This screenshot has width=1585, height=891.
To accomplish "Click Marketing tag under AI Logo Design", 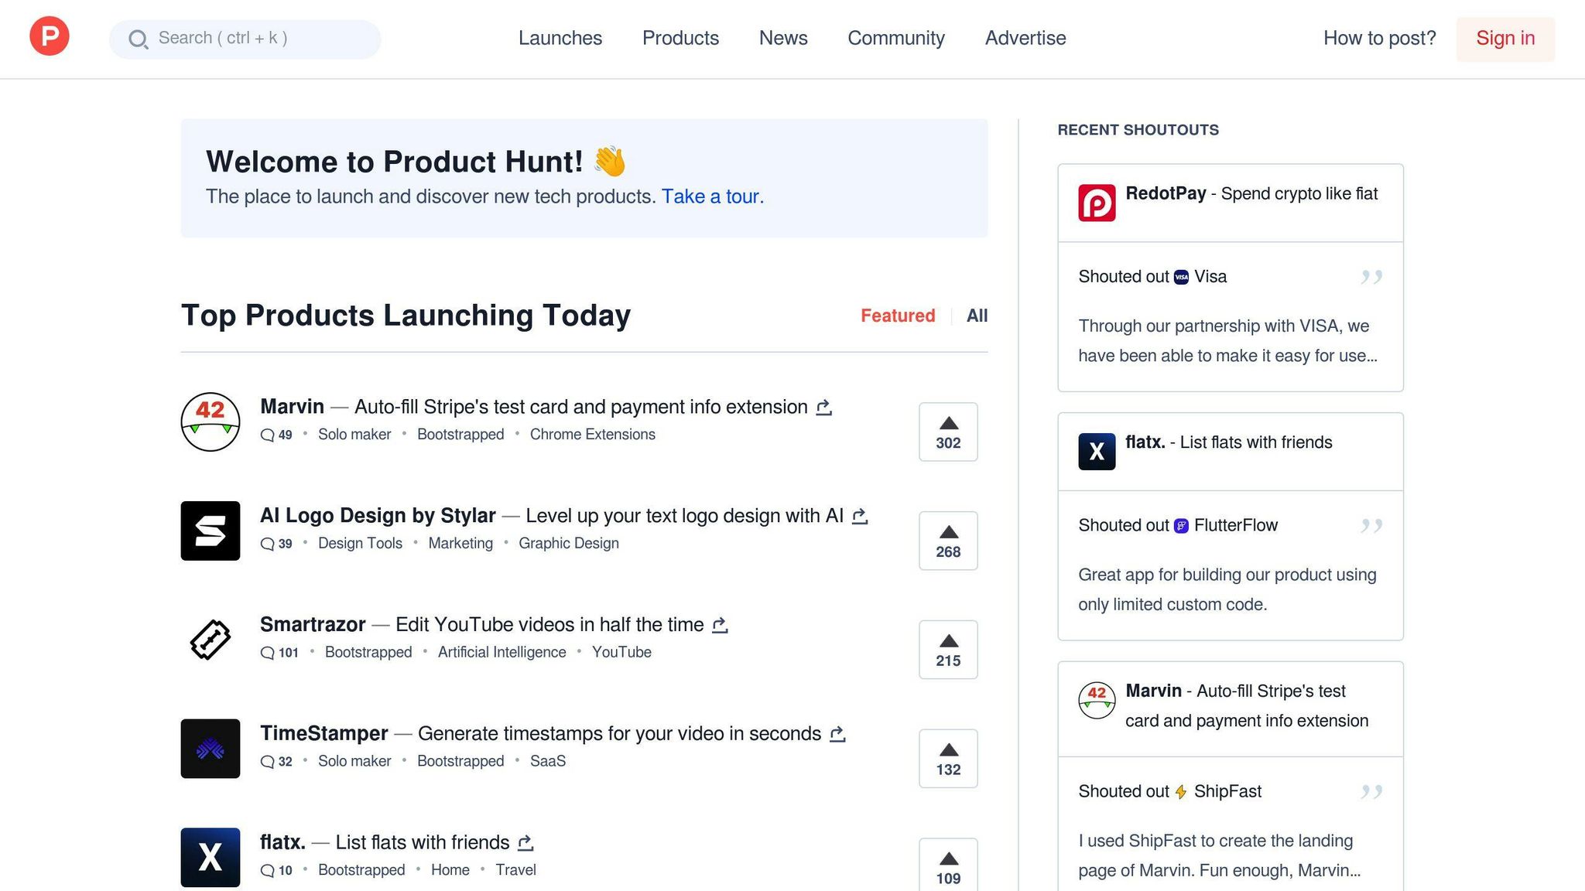I will point(460,544).
